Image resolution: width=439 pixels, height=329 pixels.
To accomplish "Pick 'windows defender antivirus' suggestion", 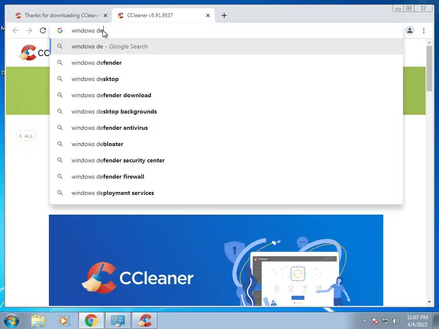I will tap(226, 128).
